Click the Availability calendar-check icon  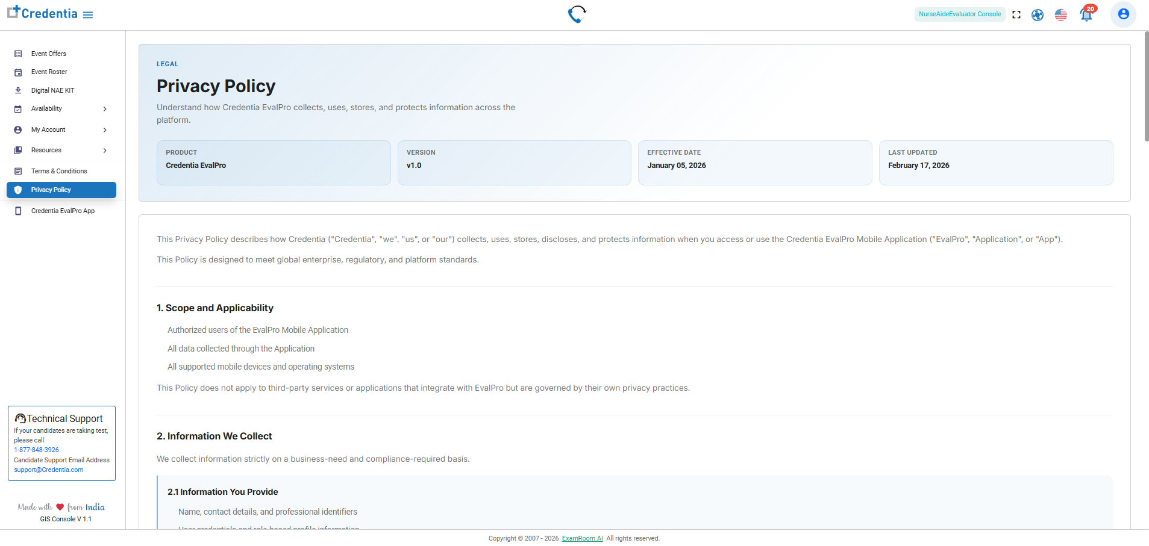(x=18, y=109)
